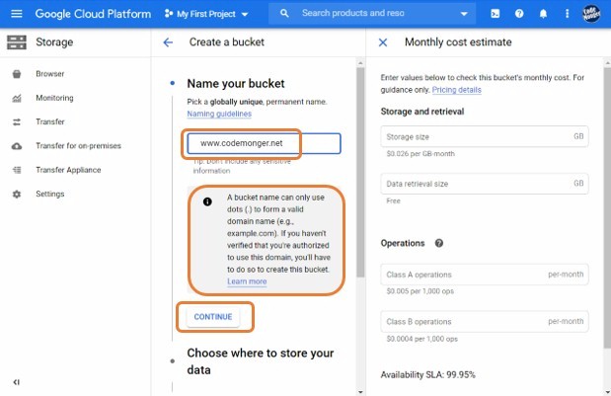Expand the search bar dropdown arrow
Viewport: 611px width, 396px height.
465,14
